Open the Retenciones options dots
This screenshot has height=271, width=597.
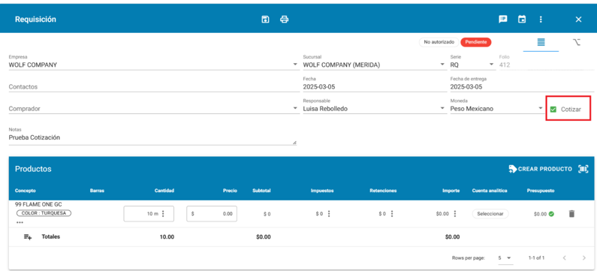point(392,214)
